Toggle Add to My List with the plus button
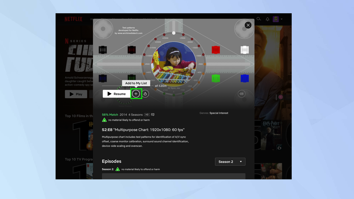This screenshot has width=354, height=199. point(136,94)
